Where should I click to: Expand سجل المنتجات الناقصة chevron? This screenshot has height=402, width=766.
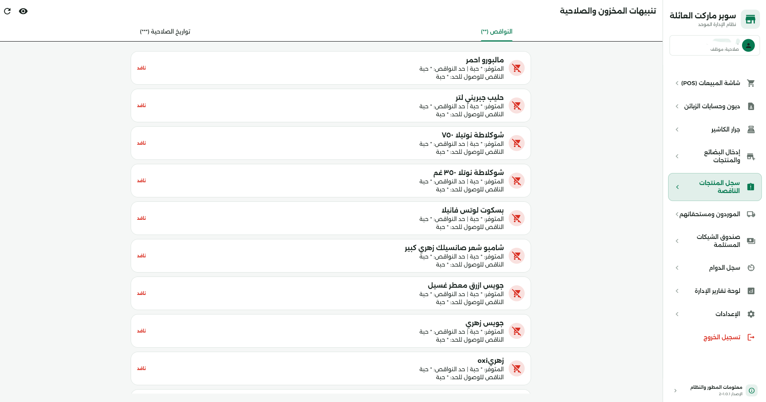(677, 187)
